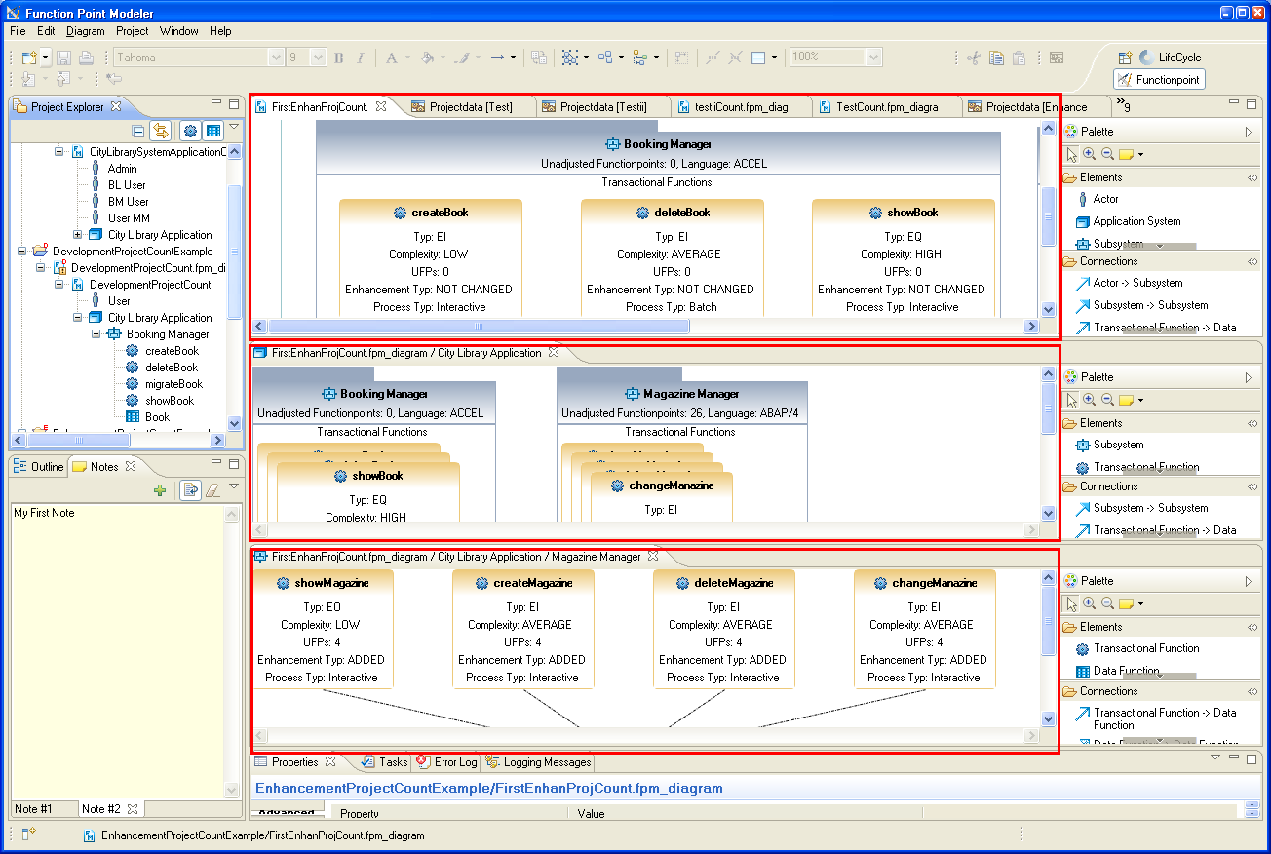Open the note tool dropdown in top palette
1271x854 pixels.
pyautogui.click(x=1140, y=155)
